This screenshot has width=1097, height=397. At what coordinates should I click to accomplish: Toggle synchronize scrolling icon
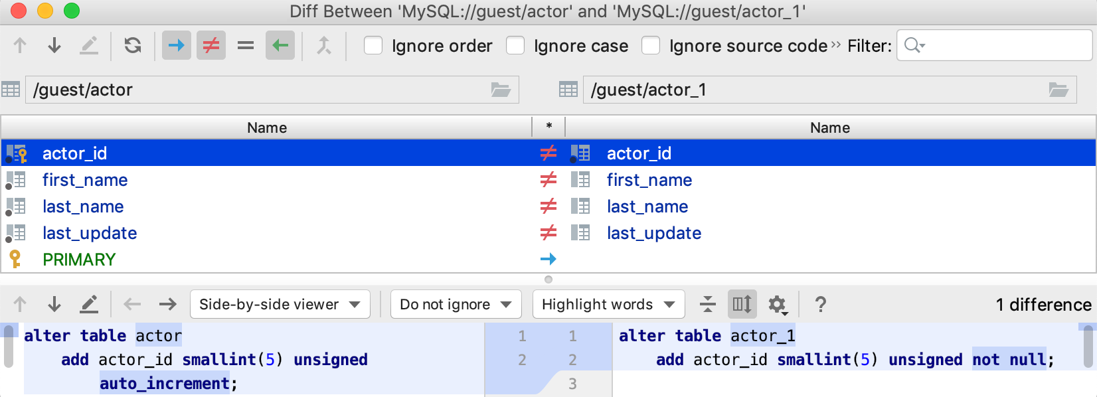742,305
